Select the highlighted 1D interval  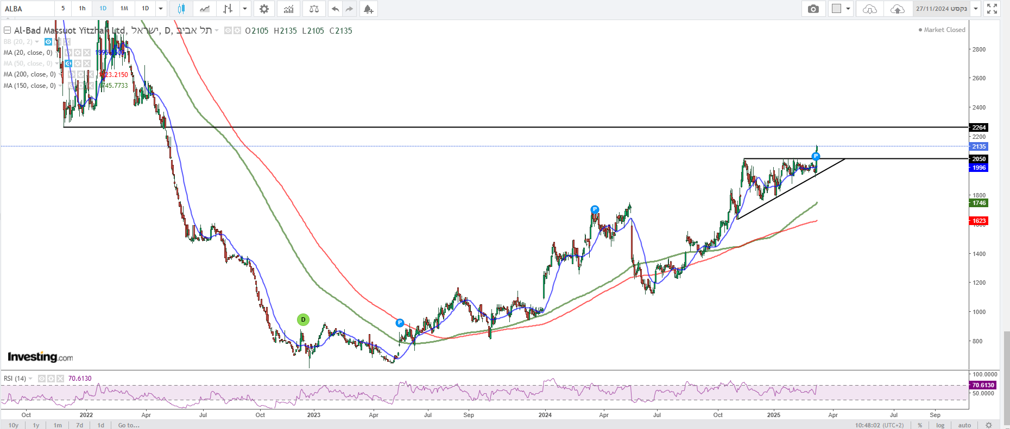(x=103, y=9)
